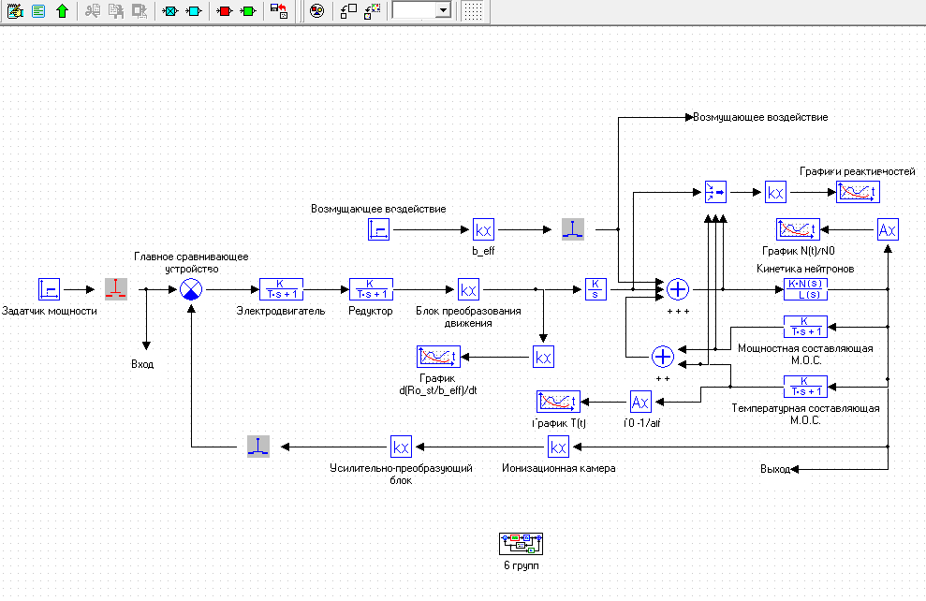Image resolution: width=926 pixels, height=601 pixels.
Task: Open the Графики реактивностей plot block
Action: (859, 192)
